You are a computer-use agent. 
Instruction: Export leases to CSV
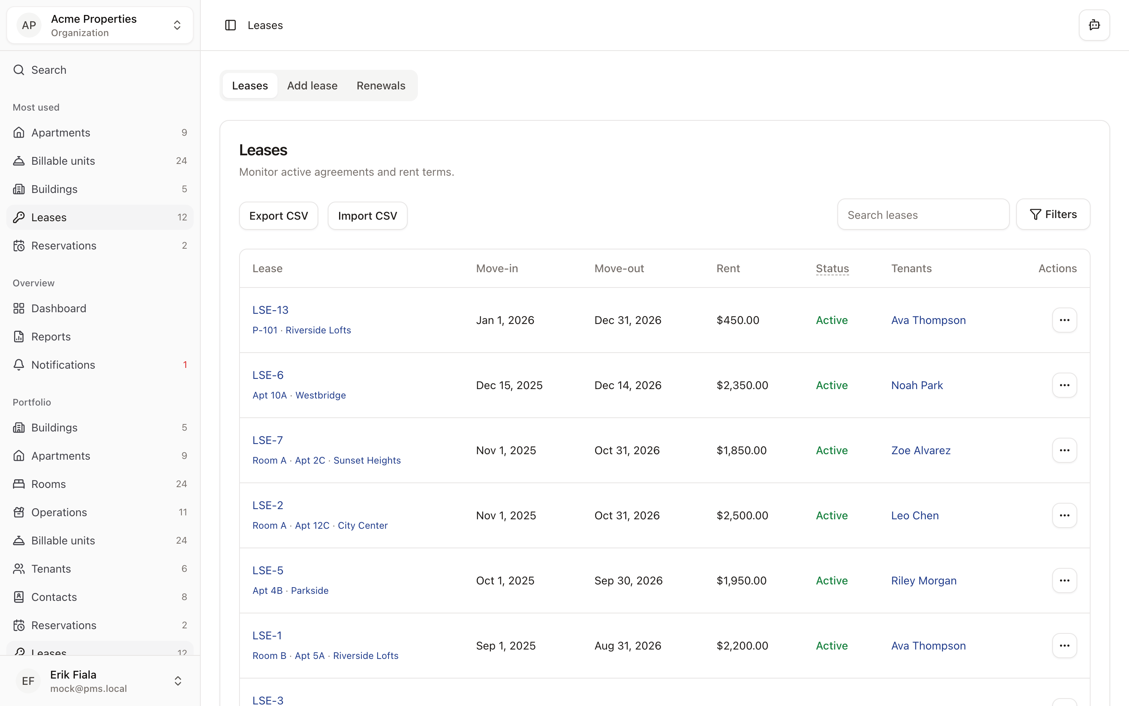(278, 215)
